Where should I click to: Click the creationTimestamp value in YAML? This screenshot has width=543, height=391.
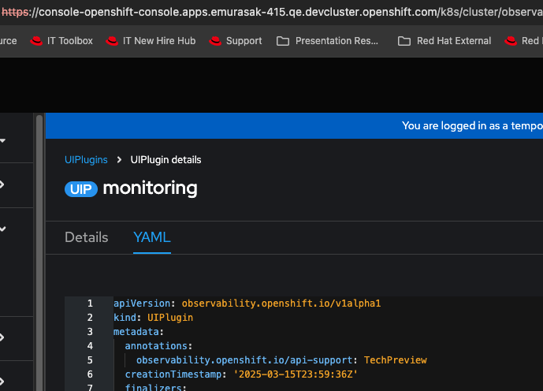(x=296, y=374)
